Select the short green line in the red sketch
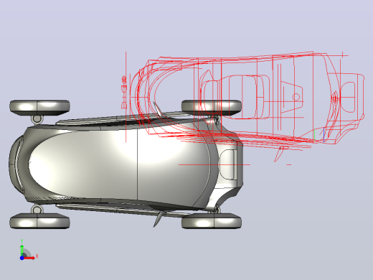 click(314, 135)
